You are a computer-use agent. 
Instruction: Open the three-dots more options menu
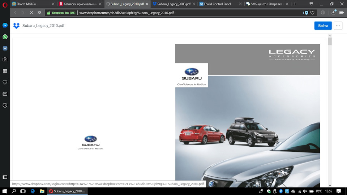338,26
